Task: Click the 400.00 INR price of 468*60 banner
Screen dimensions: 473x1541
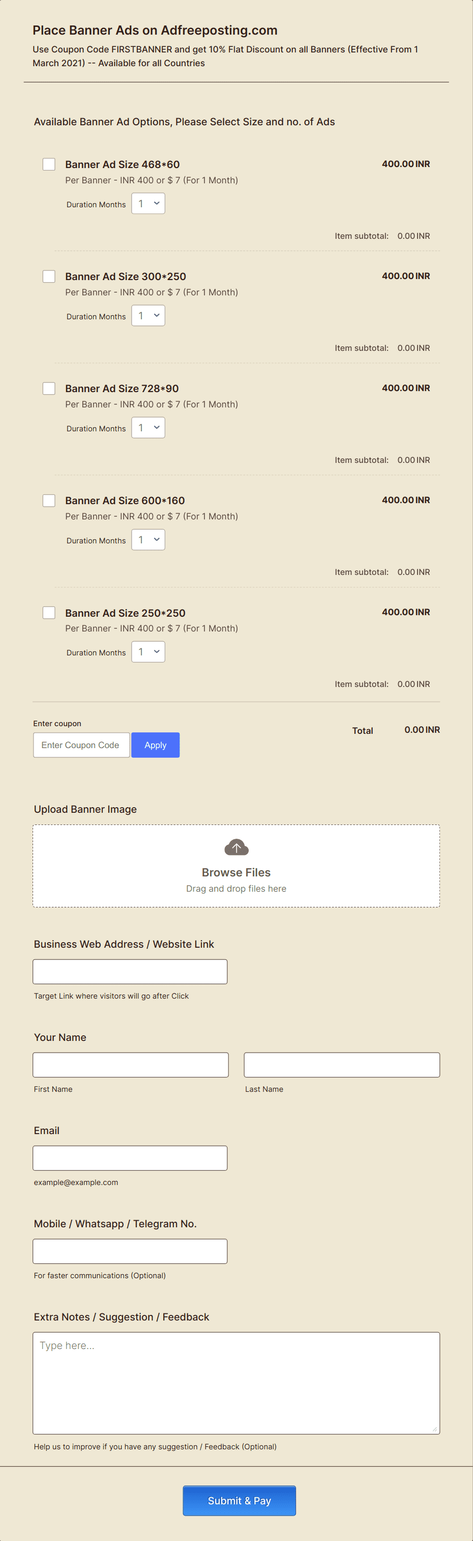Action: pos(406,164)
